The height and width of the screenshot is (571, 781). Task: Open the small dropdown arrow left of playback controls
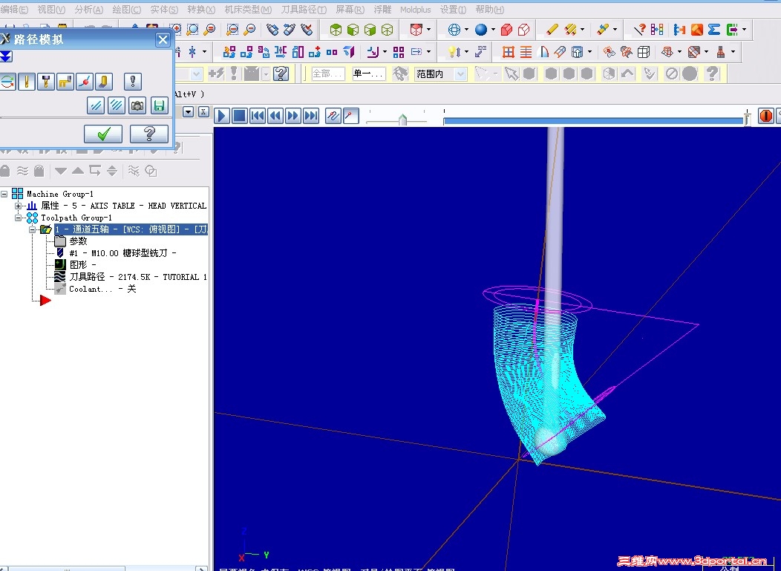point(189,111)
